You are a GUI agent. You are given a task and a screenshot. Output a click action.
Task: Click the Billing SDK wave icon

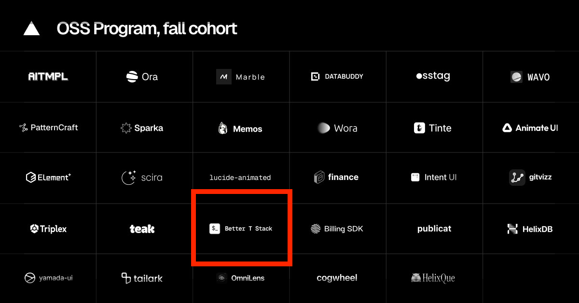[x=316, y=229]
